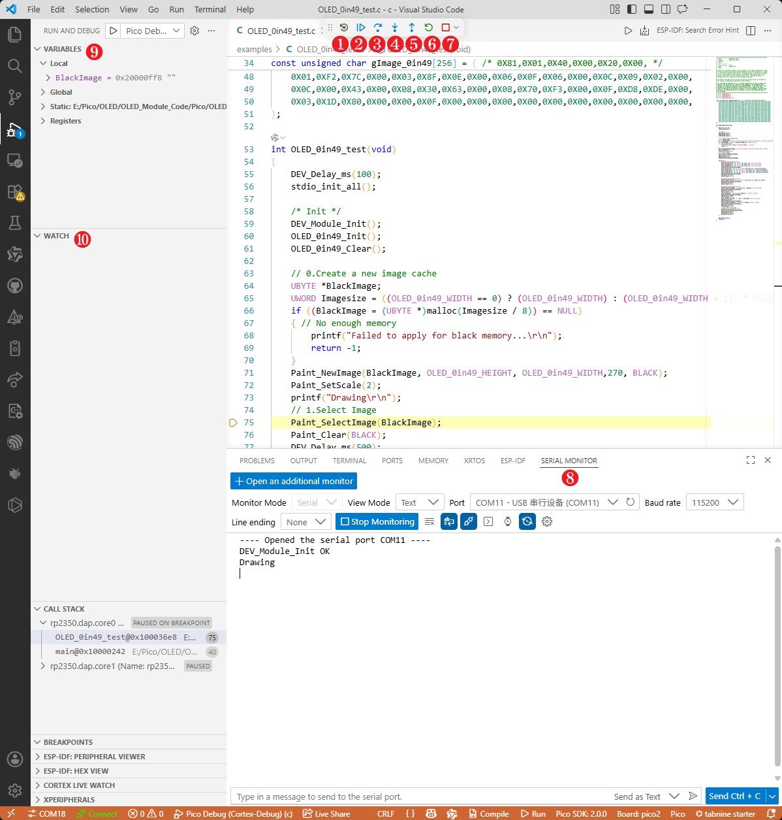Toggle the serial monitor link button
The image size is (782, 820).
469,521
